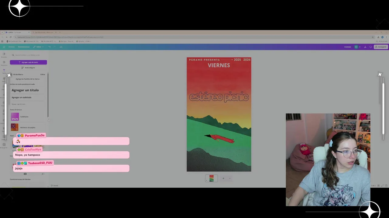
Task: Select the red lying figure graphic
Action: (x=219, y=138)
